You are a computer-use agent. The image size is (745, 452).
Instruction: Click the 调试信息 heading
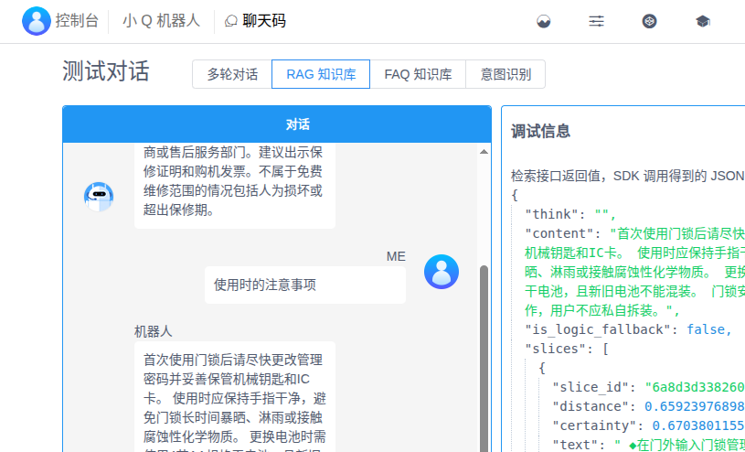click(x=540, y=132)
